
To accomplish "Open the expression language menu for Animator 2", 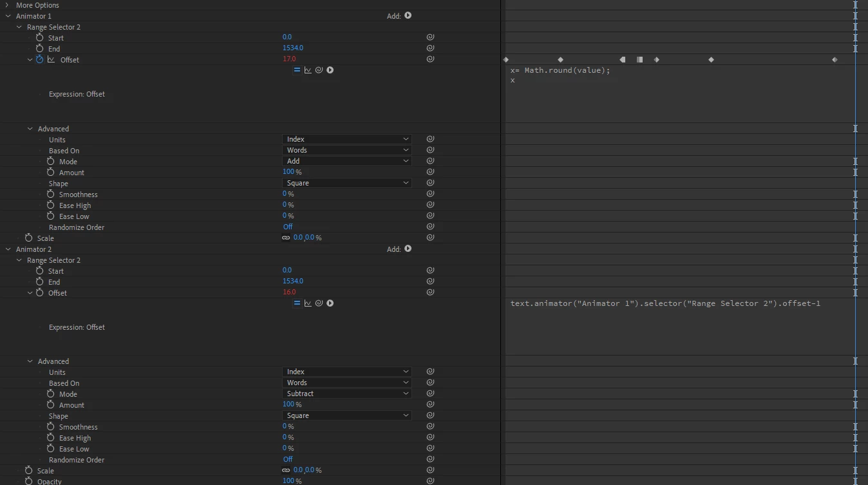I will pyautogui.click(x=330, y=303).
